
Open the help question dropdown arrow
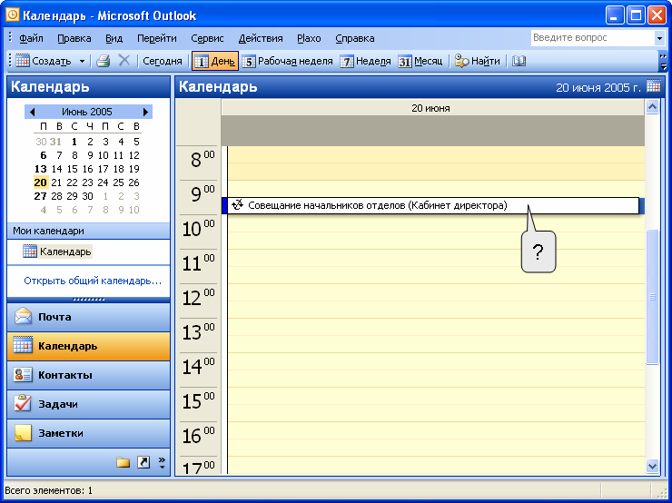659,38
